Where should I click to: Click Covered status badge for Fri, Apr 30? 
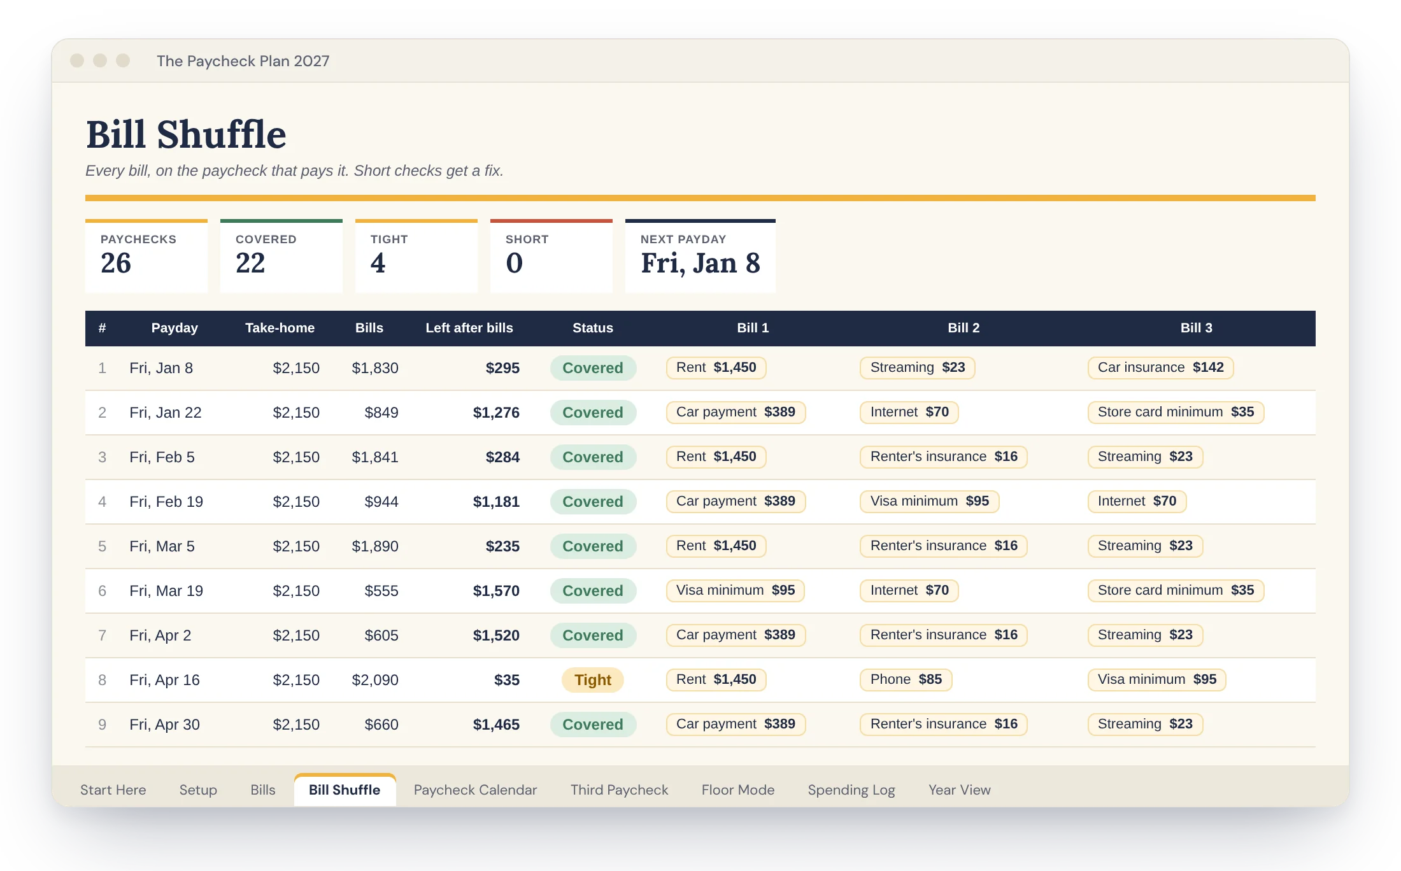(x=593, y=725)
